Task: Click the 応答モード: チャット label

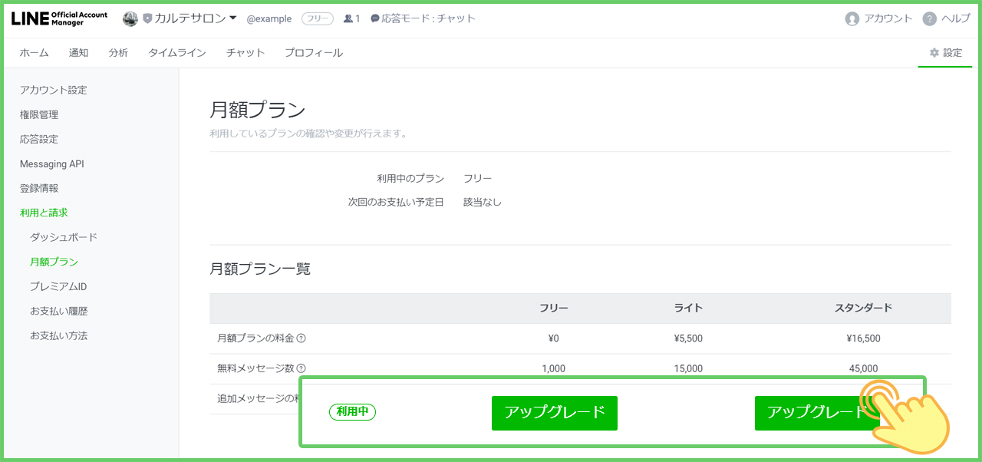Action: point(423,18)
